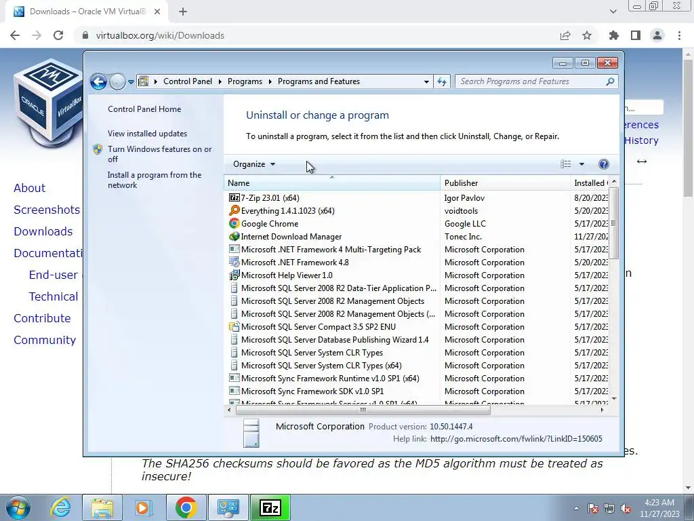
Task: Open the recent pages dropdown arrow
Action: coord(131,82)
